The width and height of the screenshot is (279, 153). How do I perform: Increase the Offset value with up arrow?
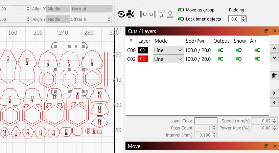(x=109, y=18)
